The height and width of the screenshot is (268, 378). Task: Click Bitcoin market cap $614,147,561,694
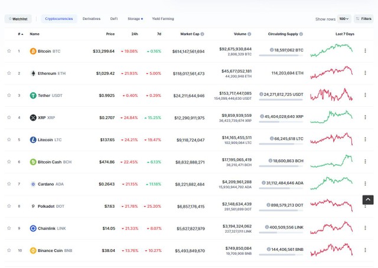pyautogui.click(x=188, y=51)
